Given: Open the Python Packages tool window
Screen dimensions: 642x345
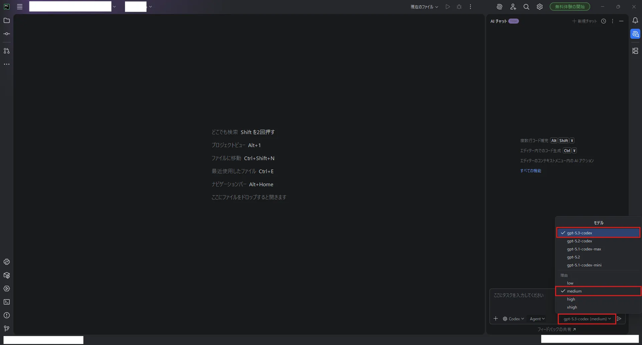Looking at the screenshot, I should coord(7,275).
